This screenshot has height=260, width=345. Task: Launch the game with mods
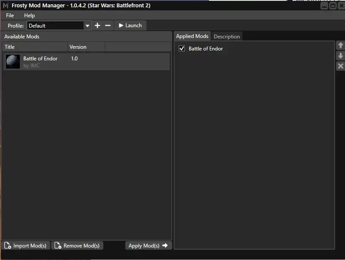[x=130, y=25]
